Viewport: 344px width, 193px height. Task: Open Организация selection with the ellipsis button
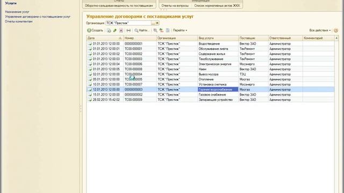153,23
